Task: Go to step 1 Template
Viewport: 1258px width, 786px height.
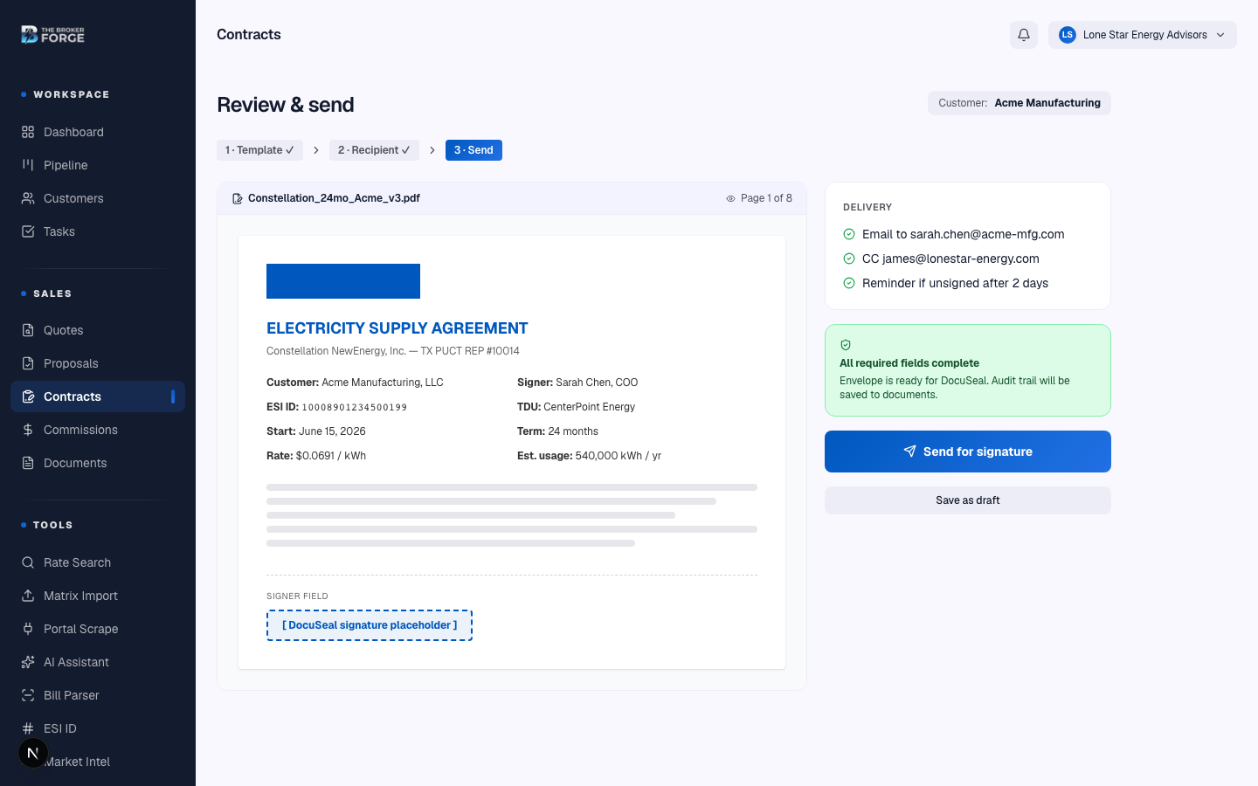Action: coord(259,150)
